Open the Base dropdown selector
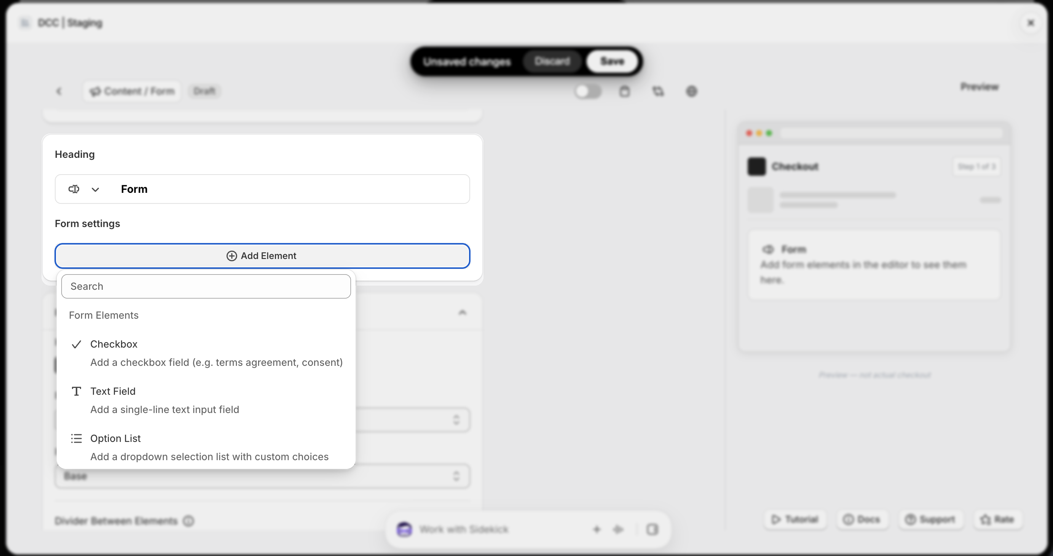Viewport: 1053px width, 556px height. click(262, 476)
